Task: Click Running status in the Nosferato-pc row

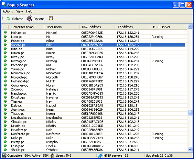Action: coord(157,134)
